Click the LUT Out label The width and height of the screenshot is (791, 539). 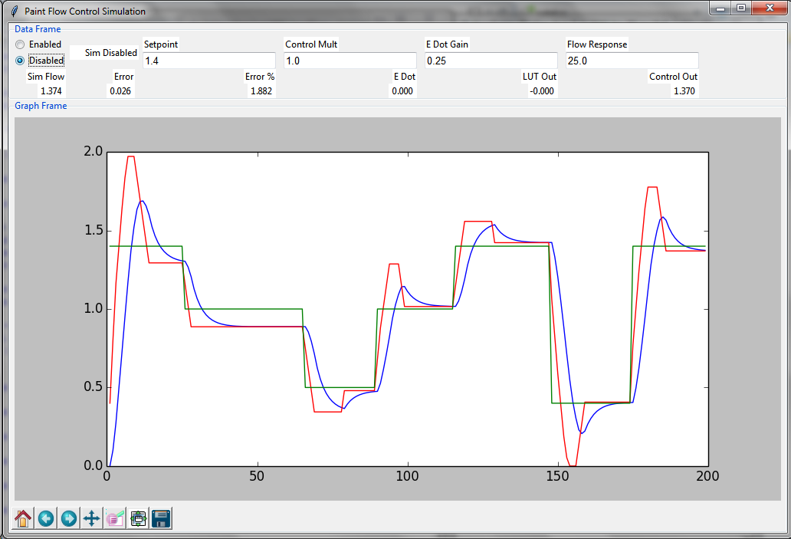point(540,77)
